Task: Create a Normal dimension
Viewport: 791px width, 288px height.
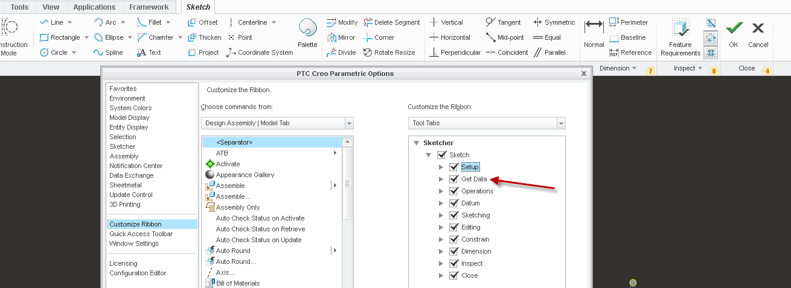Action: pyautogui.click(x=594, y=33)
